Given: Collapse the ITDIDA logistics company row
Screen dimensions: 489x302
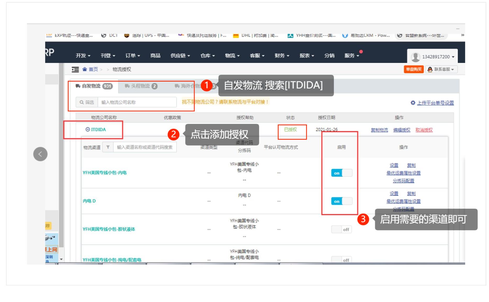Looking at the screenshot, I should point(88,129).
